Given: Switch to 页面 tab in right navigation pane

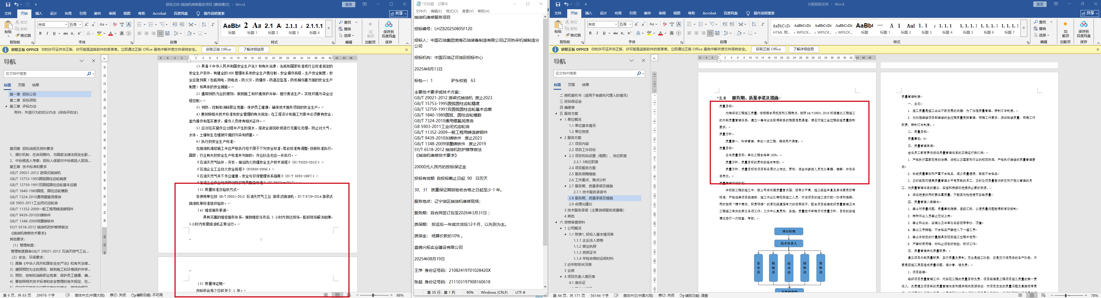Looking at the screenshot, I should pyautogui.click(x=572, y=85).
